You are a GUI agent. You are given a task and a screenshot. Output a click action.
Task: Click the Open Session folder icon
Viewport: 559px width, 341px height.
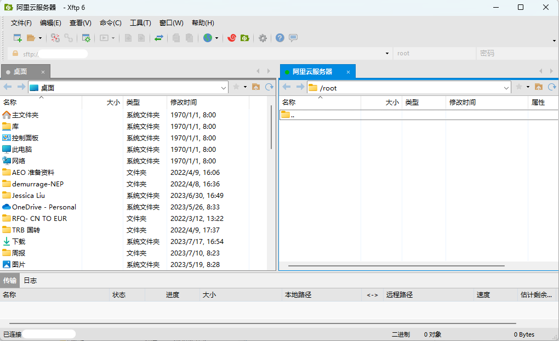31,38
